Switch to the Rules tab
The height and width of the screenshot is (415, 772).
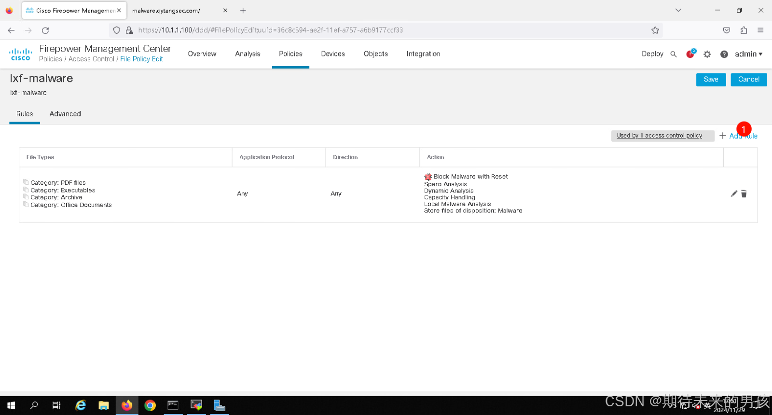click(x=25, y=114)
